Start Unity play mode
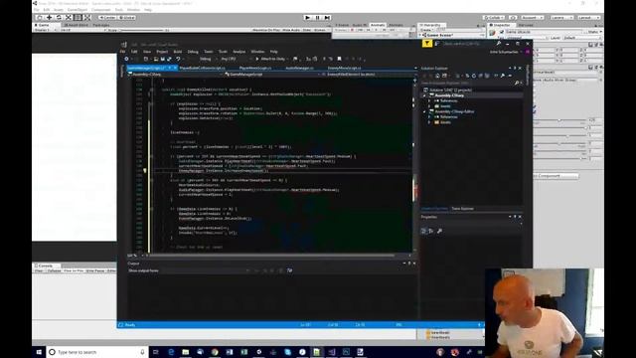 pos(307,18)
